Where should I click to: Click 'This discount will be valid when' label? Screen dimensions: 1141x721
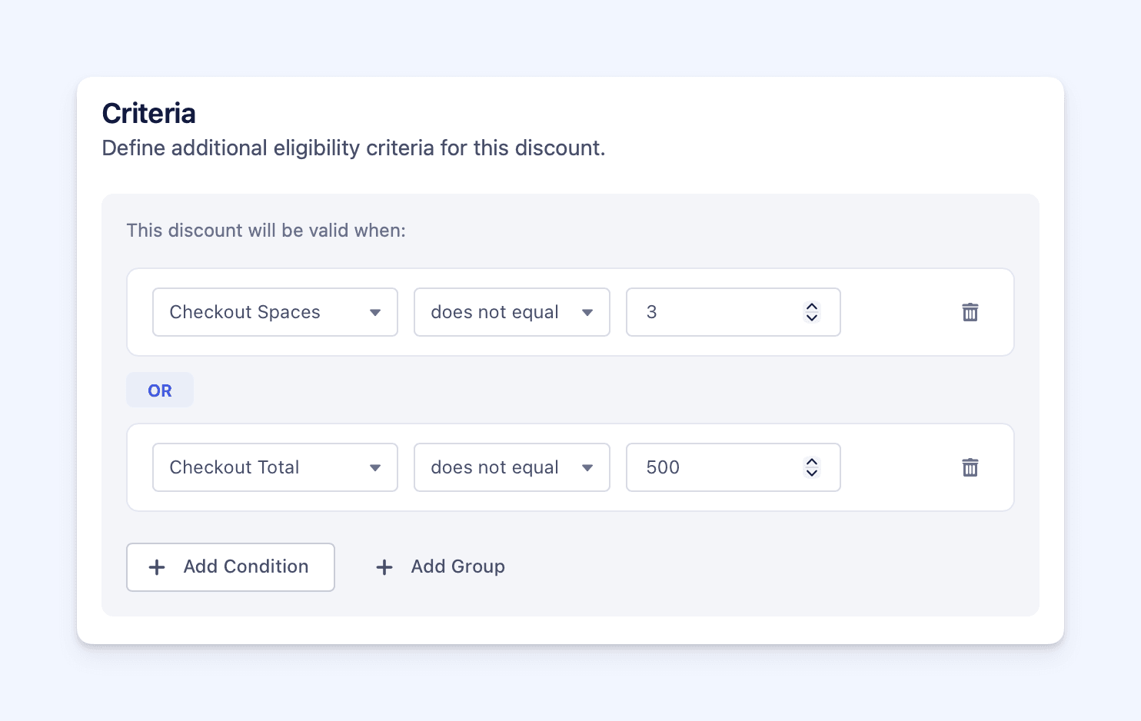click(x=266, y=231)
